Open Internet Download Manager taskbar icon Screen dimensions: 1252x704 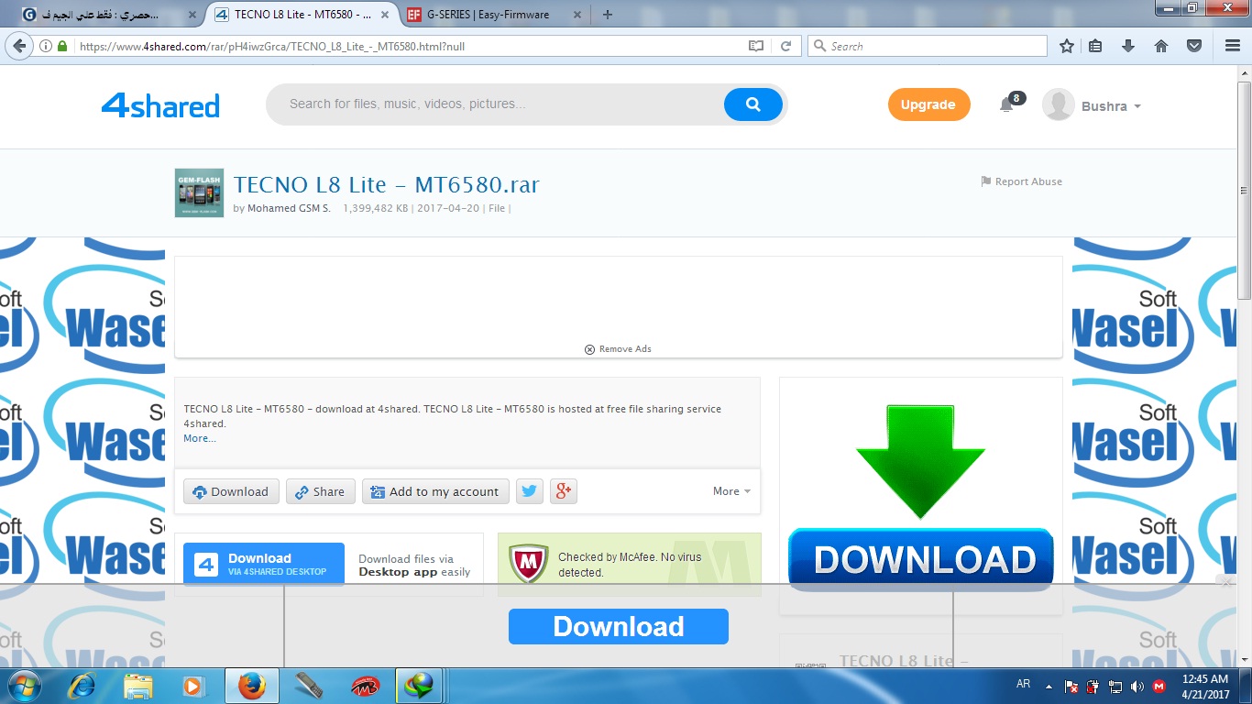point(421,686)
